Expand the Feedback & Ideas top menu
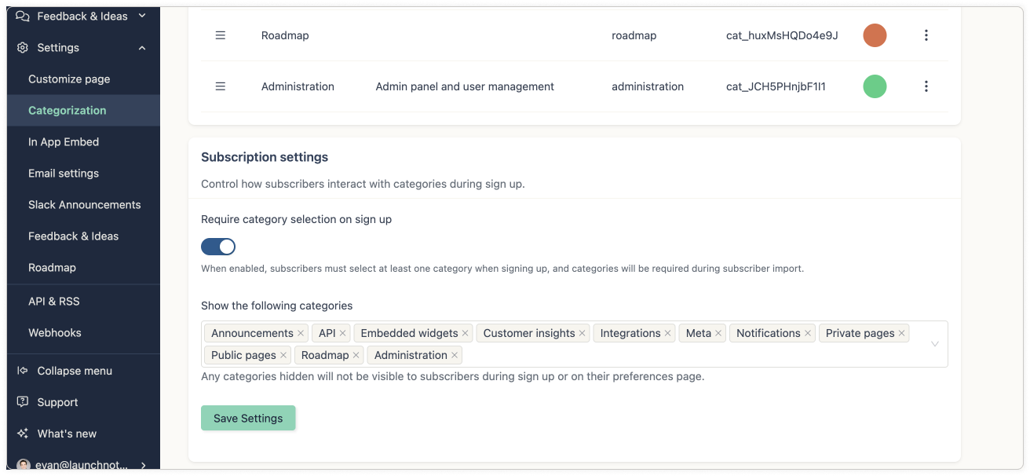Screen dimensions: 1030x476 [x=142, y=16]
